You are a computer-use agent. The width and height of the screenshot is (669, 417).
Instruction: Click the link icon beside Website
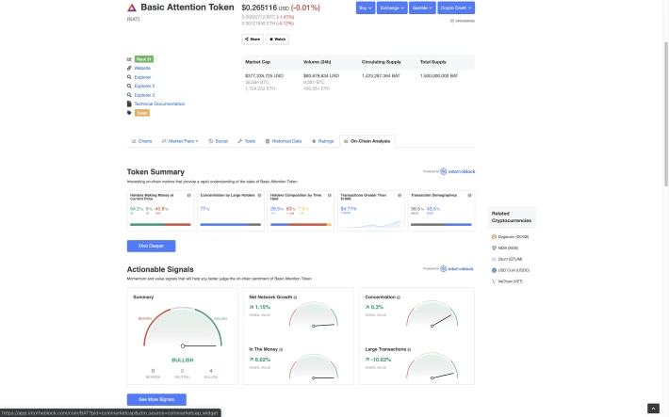(x=129, y=68)
